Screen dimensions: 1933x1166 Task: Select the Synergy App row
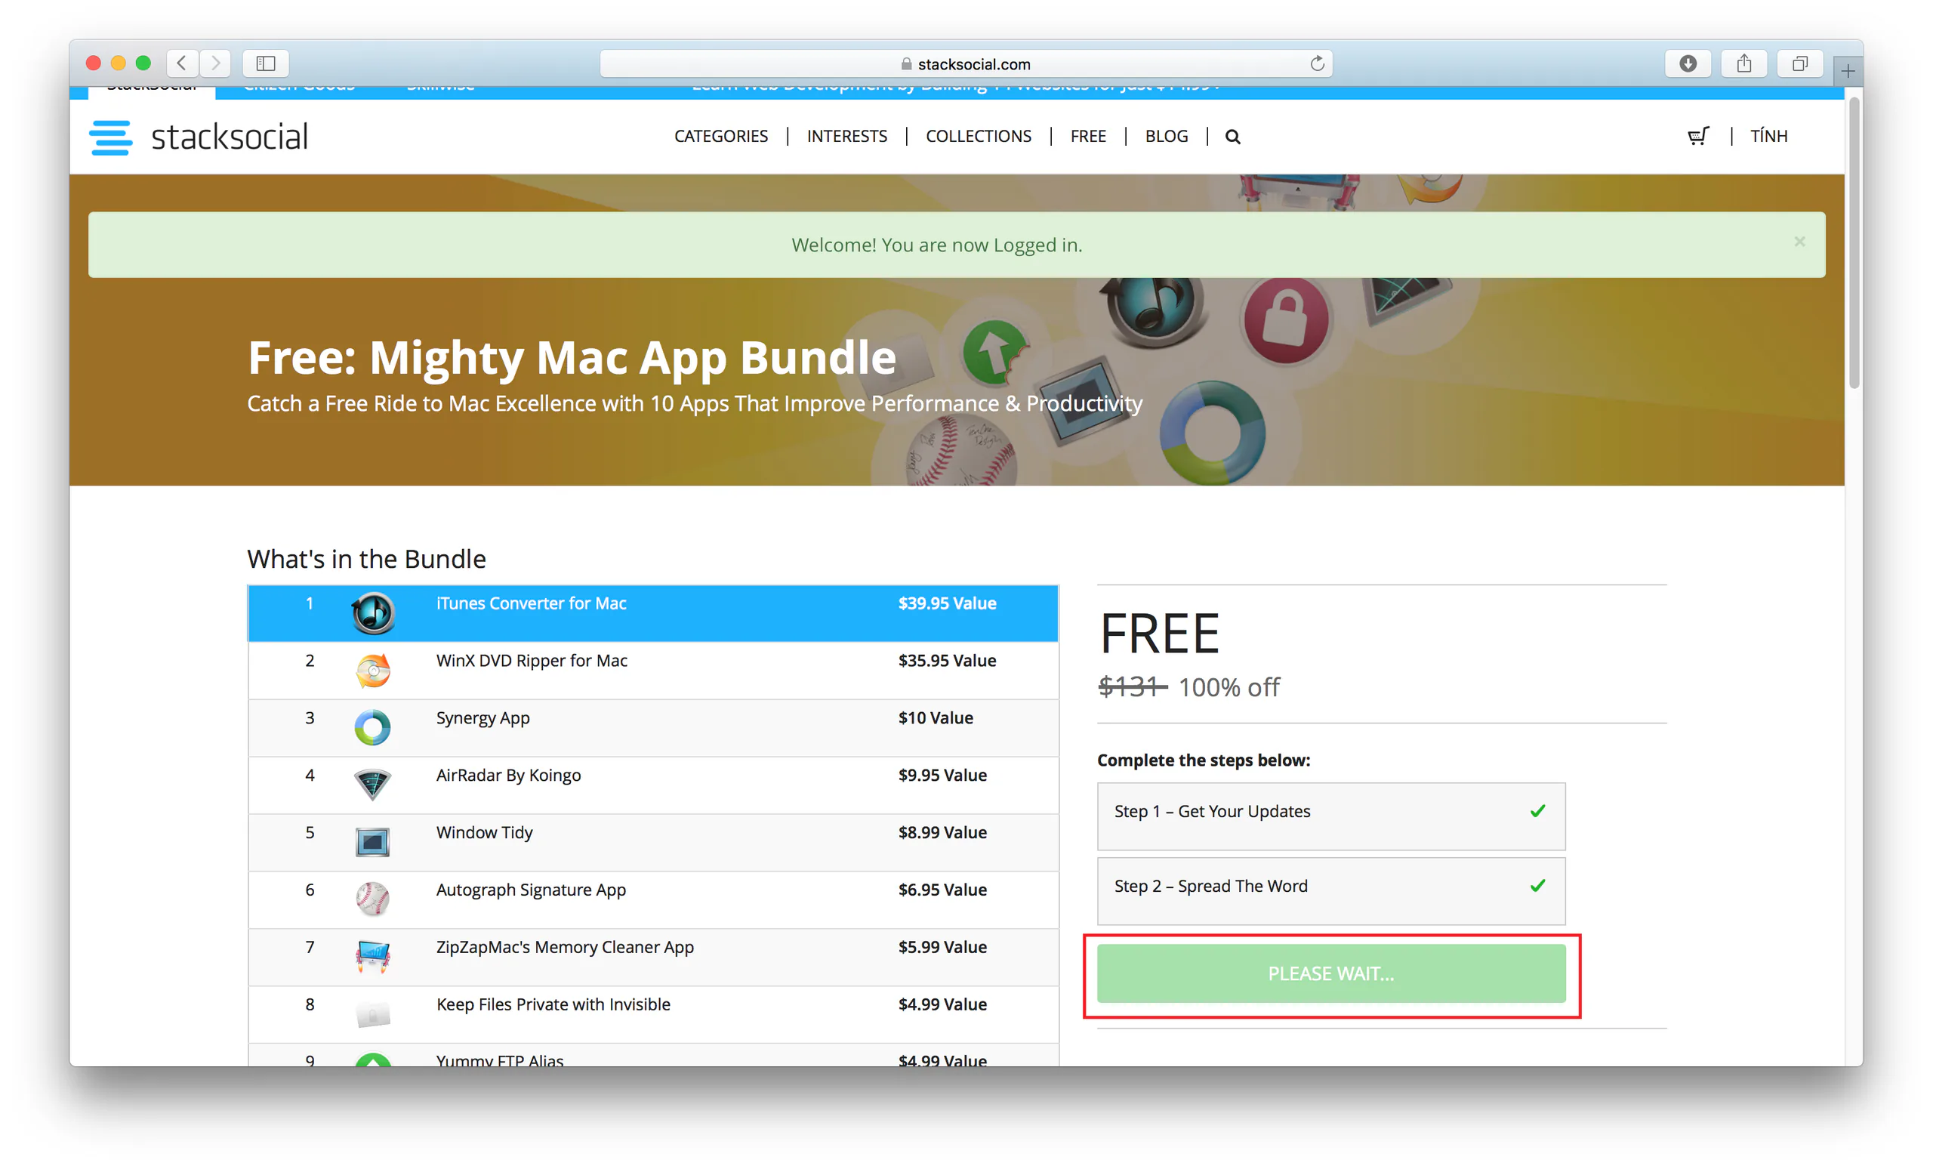click(x=652, y=727)
